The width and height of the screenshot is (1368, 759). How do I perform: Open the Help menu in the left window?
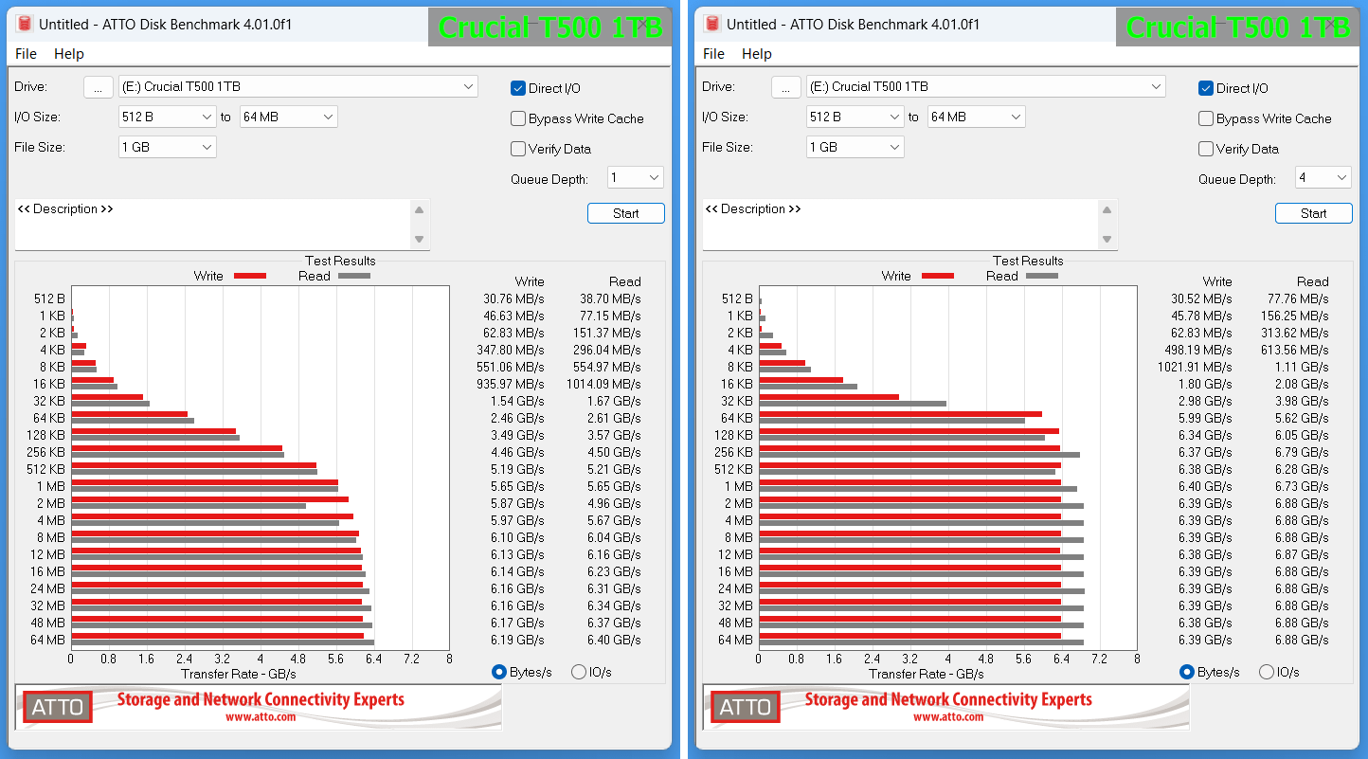pyautogui.click(x=69, y=54)
